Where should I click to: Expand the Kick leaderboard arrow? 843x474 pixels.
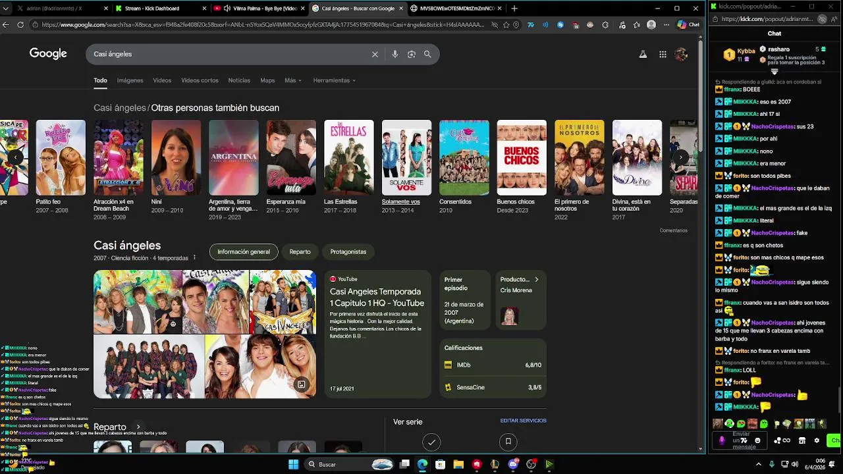coord(775,72)
